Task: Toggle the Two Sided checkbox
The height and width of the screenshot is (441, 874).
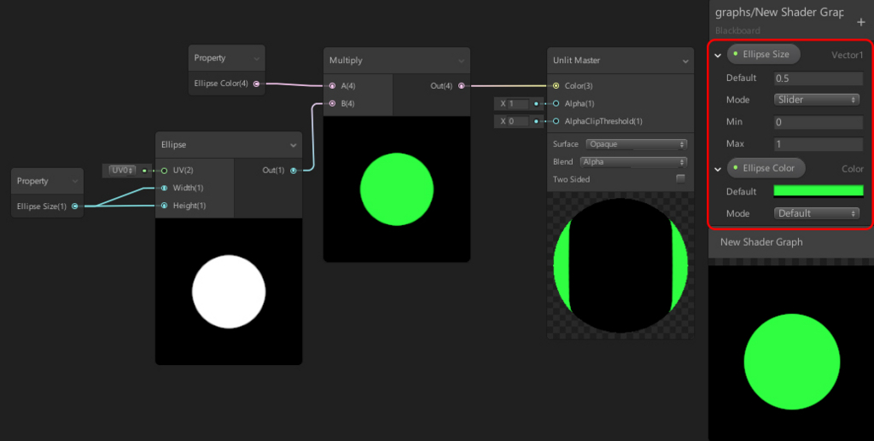Action: click(680, 179)
